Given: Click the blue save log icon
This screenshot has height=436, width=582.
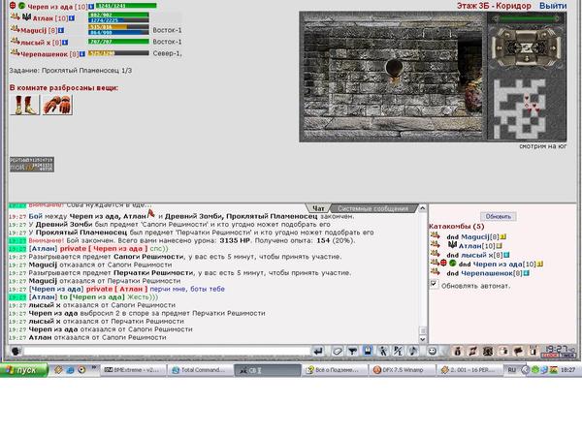Looking at the screenshot, I should pos(368,351).
